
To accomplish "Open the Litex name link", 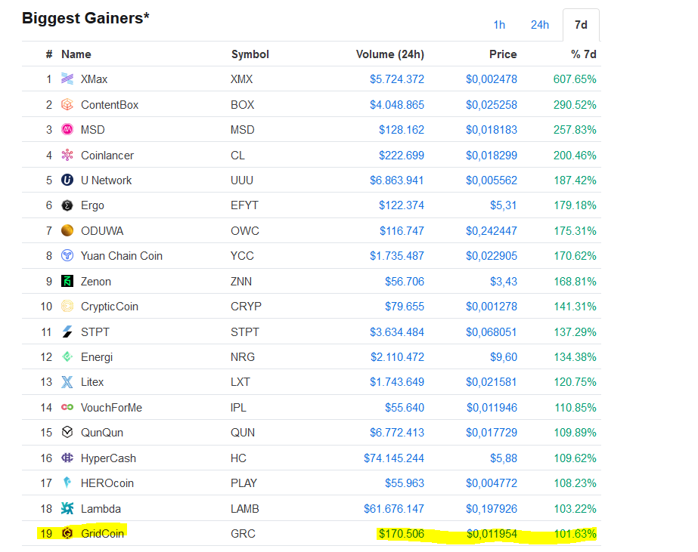I will tap(92, 382).
